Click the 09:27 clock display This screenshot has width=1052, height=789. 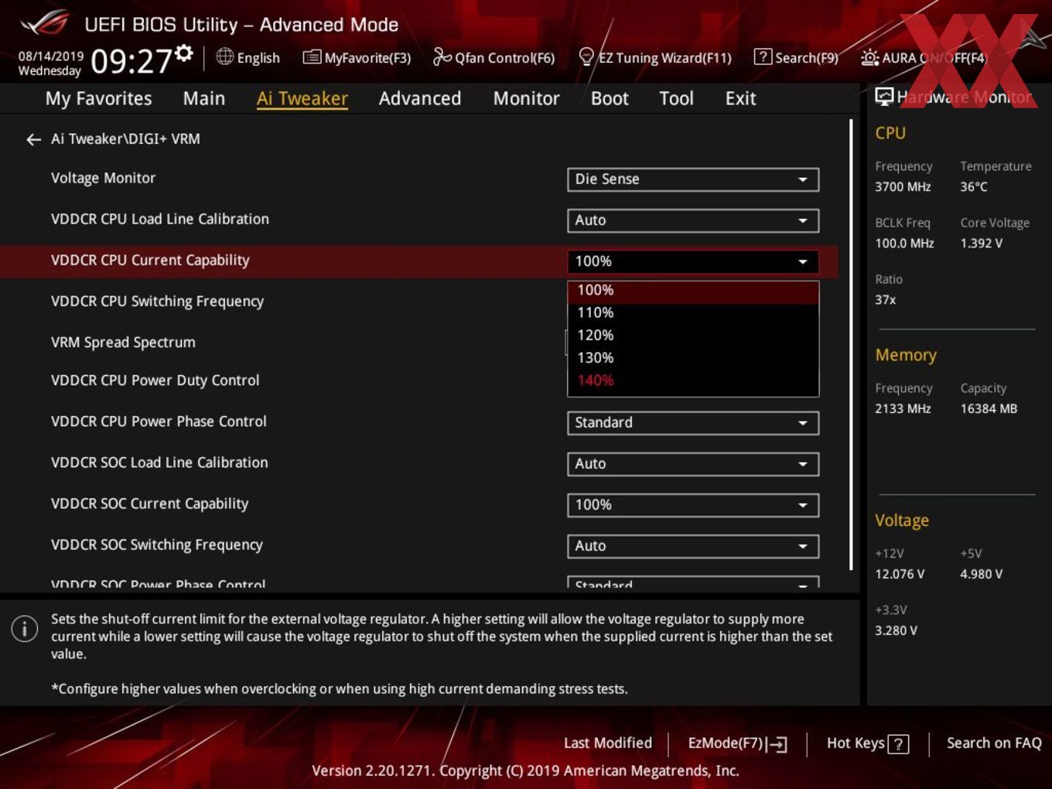click(131, 61)
